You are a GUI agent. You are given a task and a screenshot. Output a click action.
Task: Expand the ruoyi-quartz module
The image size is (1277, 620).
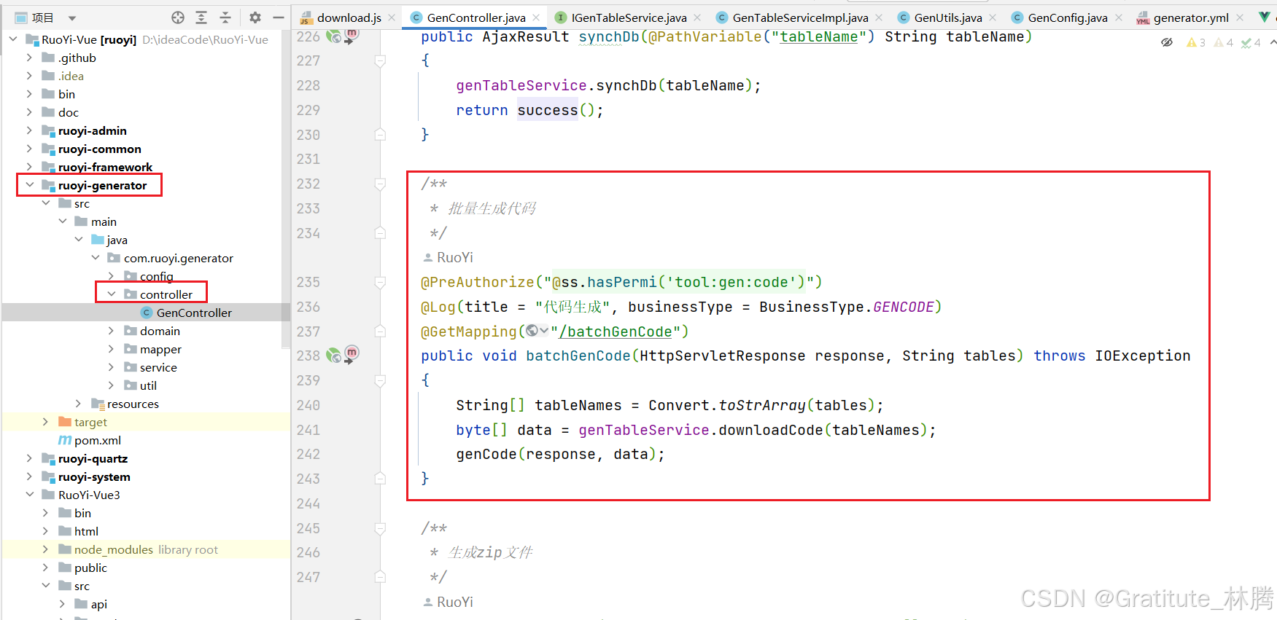coord(29,458)
